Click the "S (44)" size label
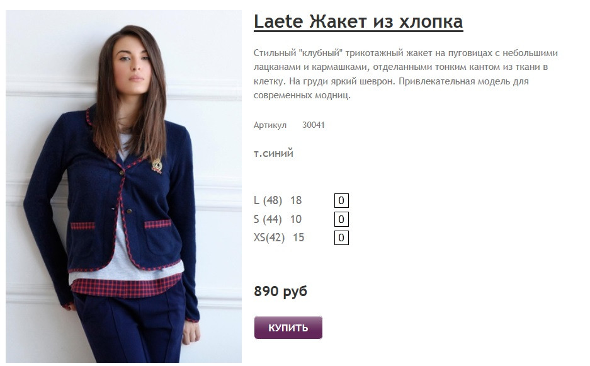Screen dimensions: 590x366 (x=268, y=219)
